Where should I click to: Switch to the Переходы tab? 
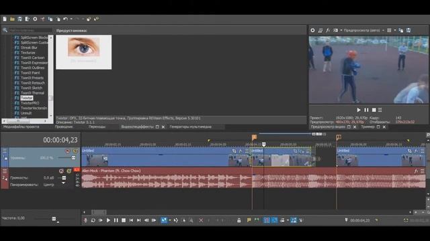[x=97, y=127]
